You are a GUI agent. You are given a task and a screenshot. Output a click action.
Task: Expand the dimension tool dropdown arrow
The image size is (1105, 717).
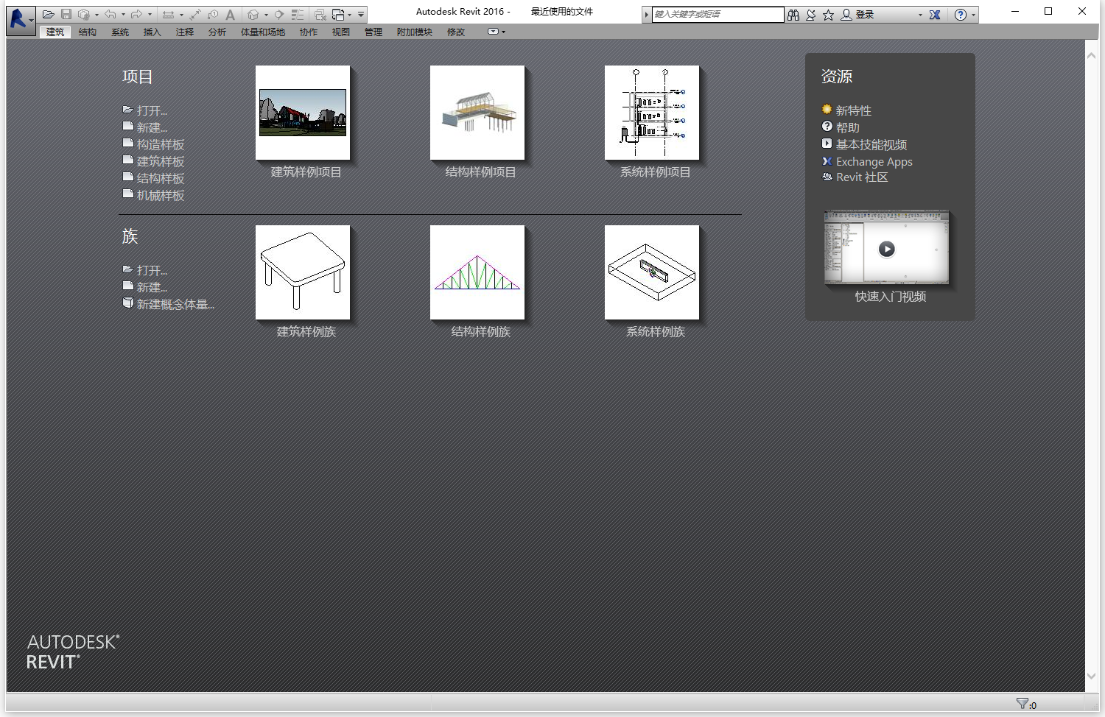coord(181,15)
